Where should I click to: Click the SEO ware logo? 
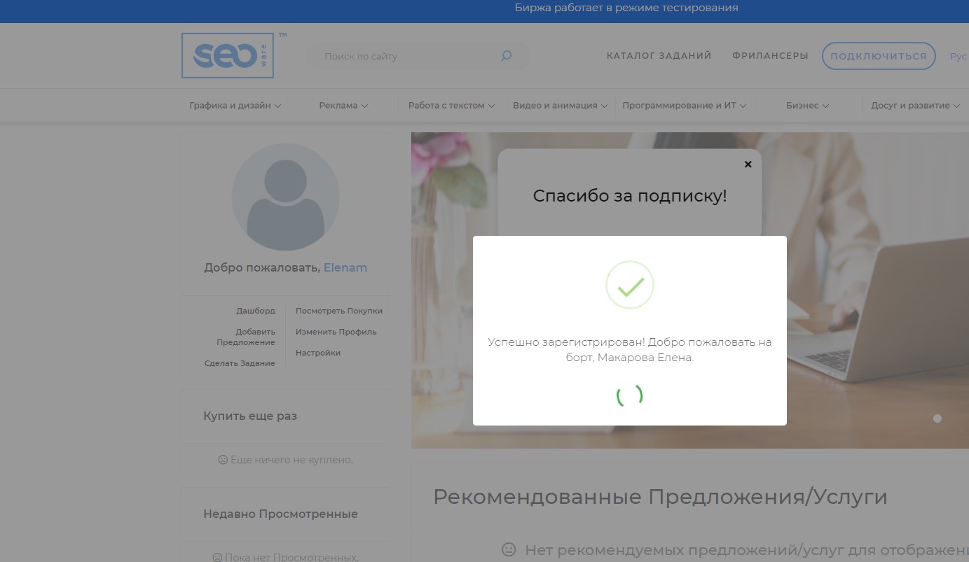[x=228, y=55]
